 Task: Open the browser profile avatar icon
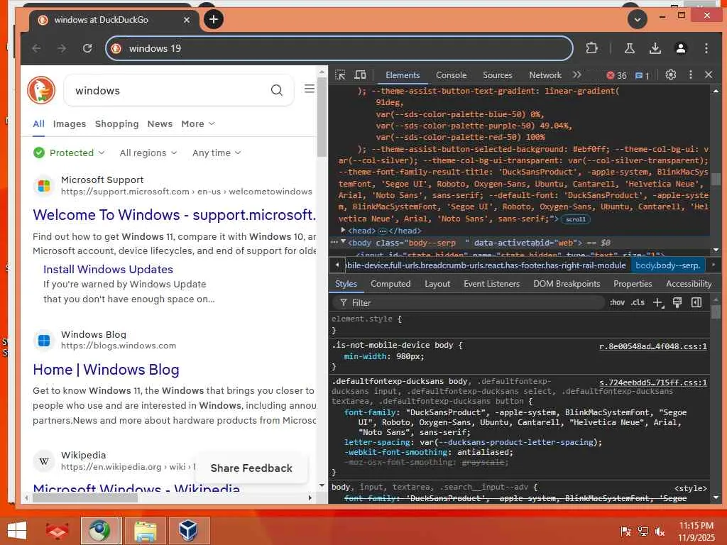[681, 48]
